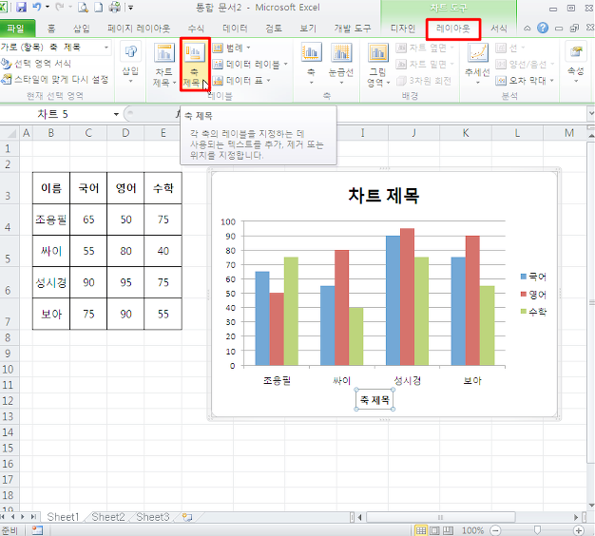This screenshot has height=536, width=595.
Task: Click the 축 제목 button
Action: coord(195,65)
